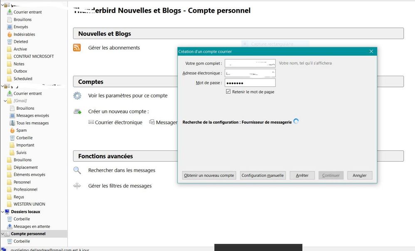The width and height of the screenshot is (415, 251).
Task: Open the Déplacement folder
Action: coord(26,167)
